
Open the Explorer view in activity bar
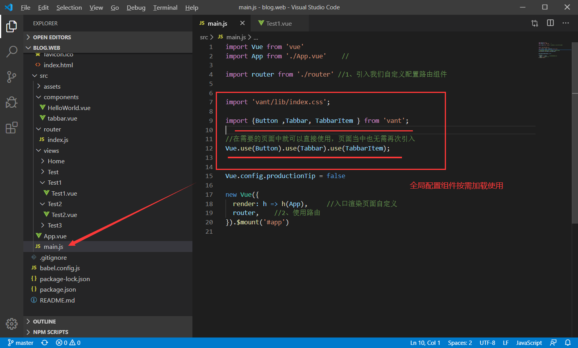click(x=12, y=26)
